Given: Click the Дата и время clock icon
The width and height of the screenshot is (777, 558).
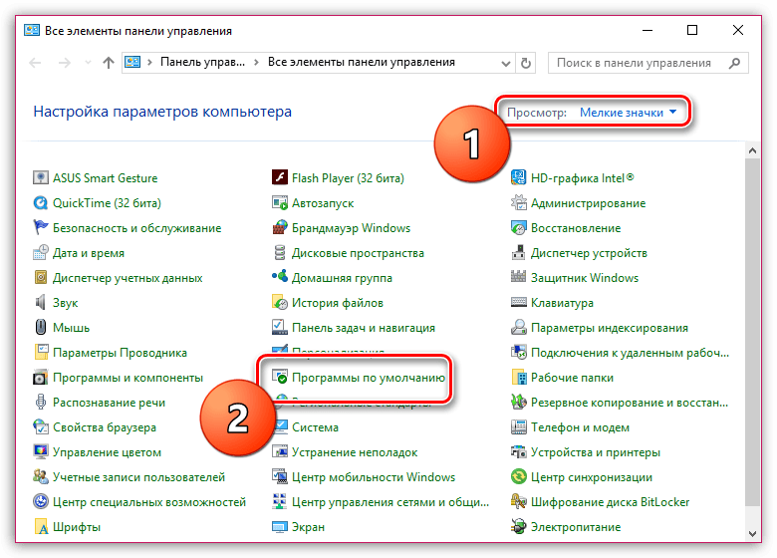Looking at the screenshot, I should tap(40, 252).
